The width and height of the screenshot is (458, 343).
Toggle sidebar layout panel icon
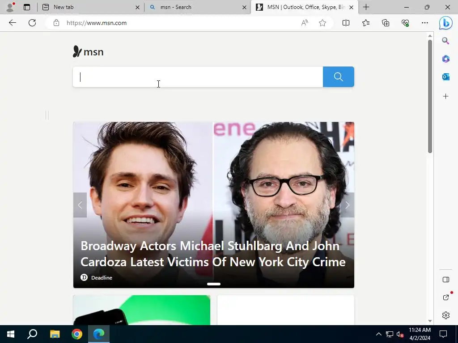point(446,280)
